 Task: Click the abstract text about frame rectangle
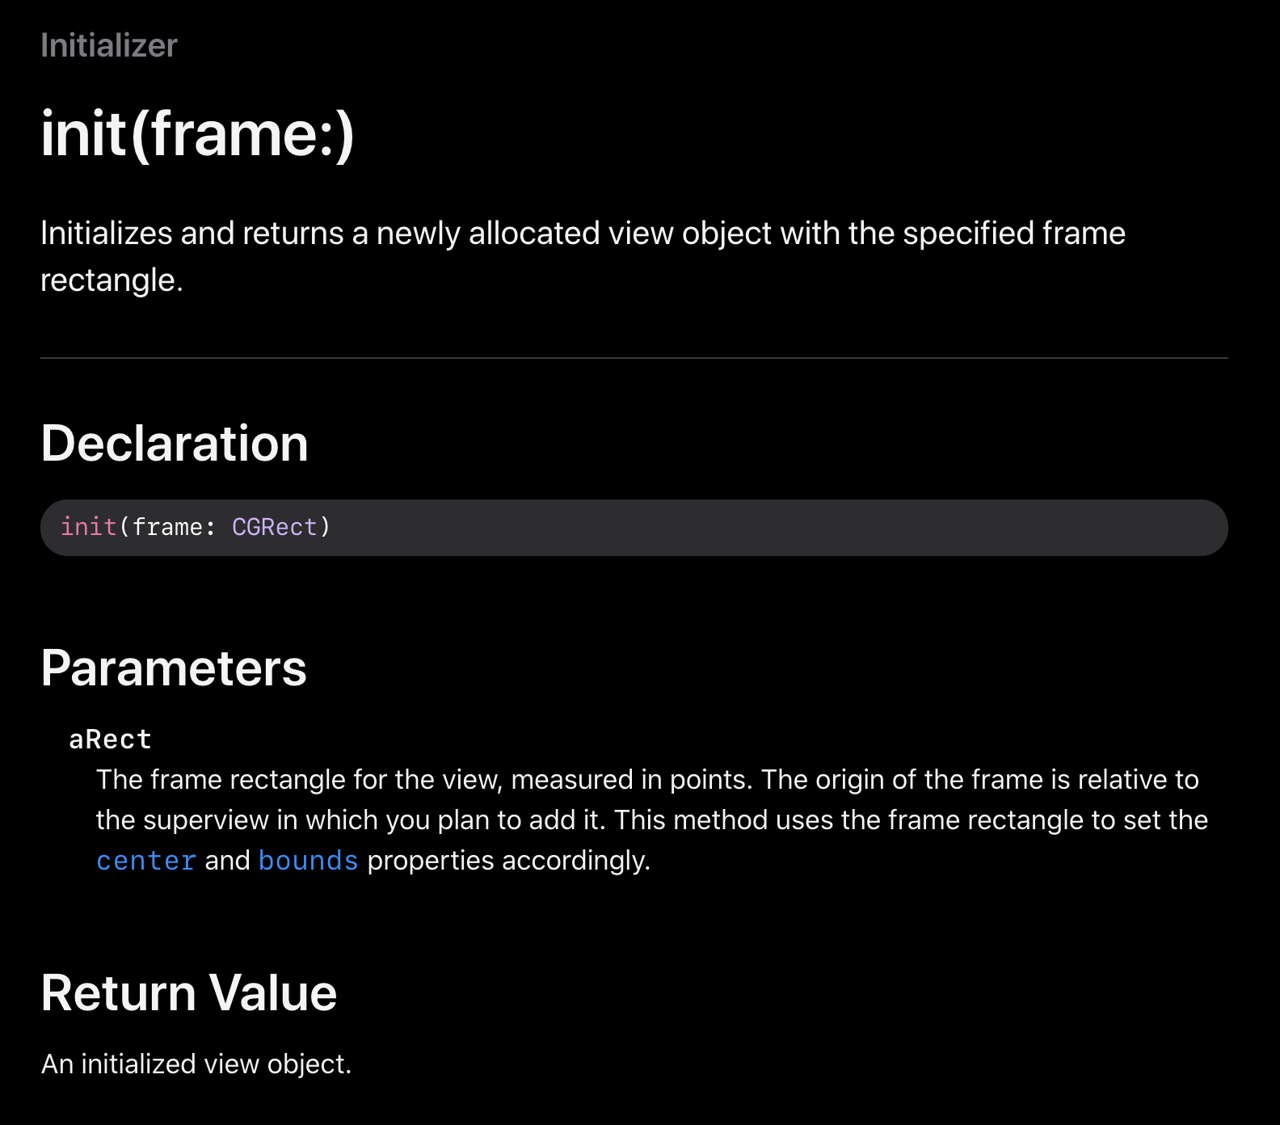[583, 256]
